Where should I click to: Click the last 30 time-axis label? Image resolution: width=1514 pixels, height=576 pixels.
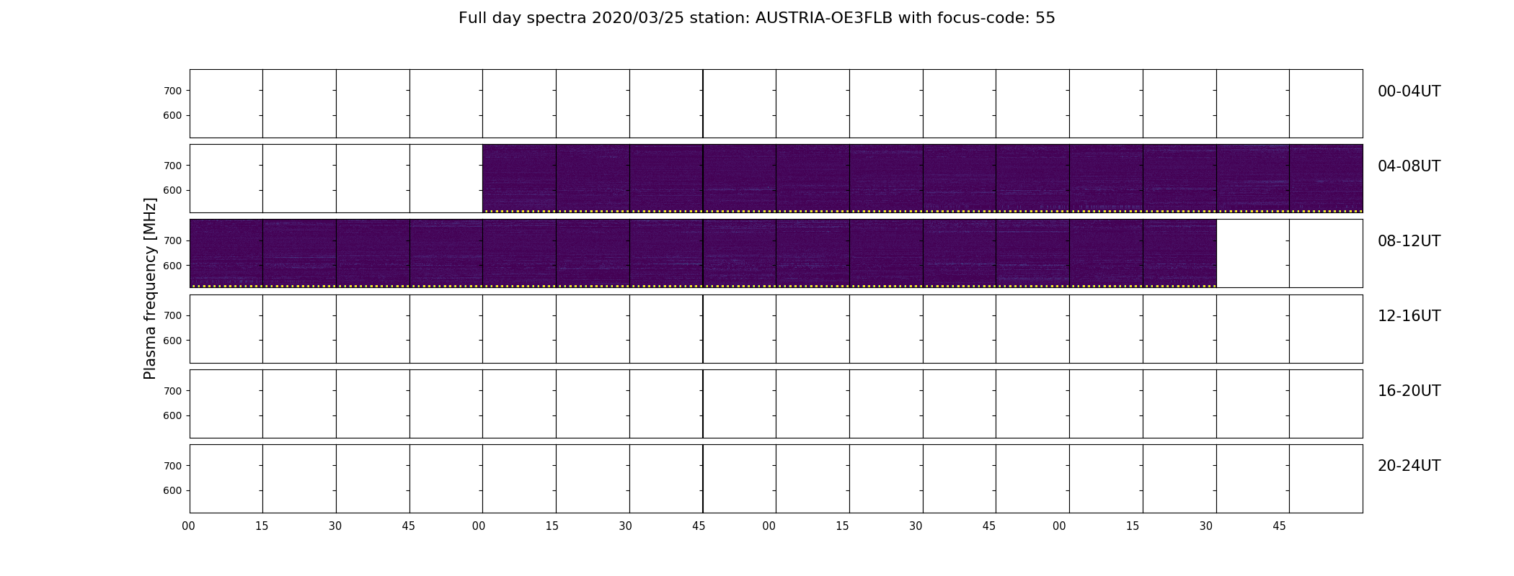pos(1206,526)
